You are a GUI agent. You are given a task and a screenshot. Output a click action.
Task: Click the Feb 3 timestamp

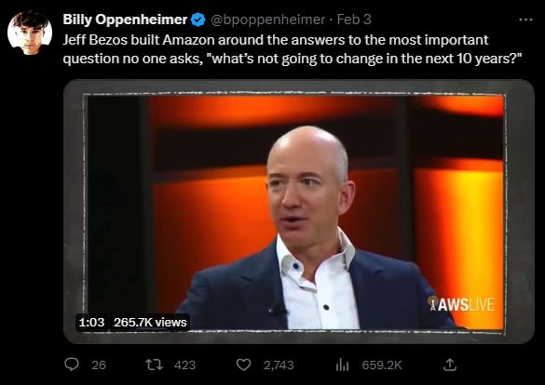pos(354,20)
